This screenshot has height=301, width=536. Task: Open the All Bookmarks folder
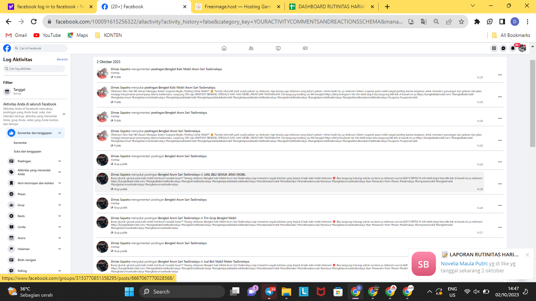(x=511, y=35)
